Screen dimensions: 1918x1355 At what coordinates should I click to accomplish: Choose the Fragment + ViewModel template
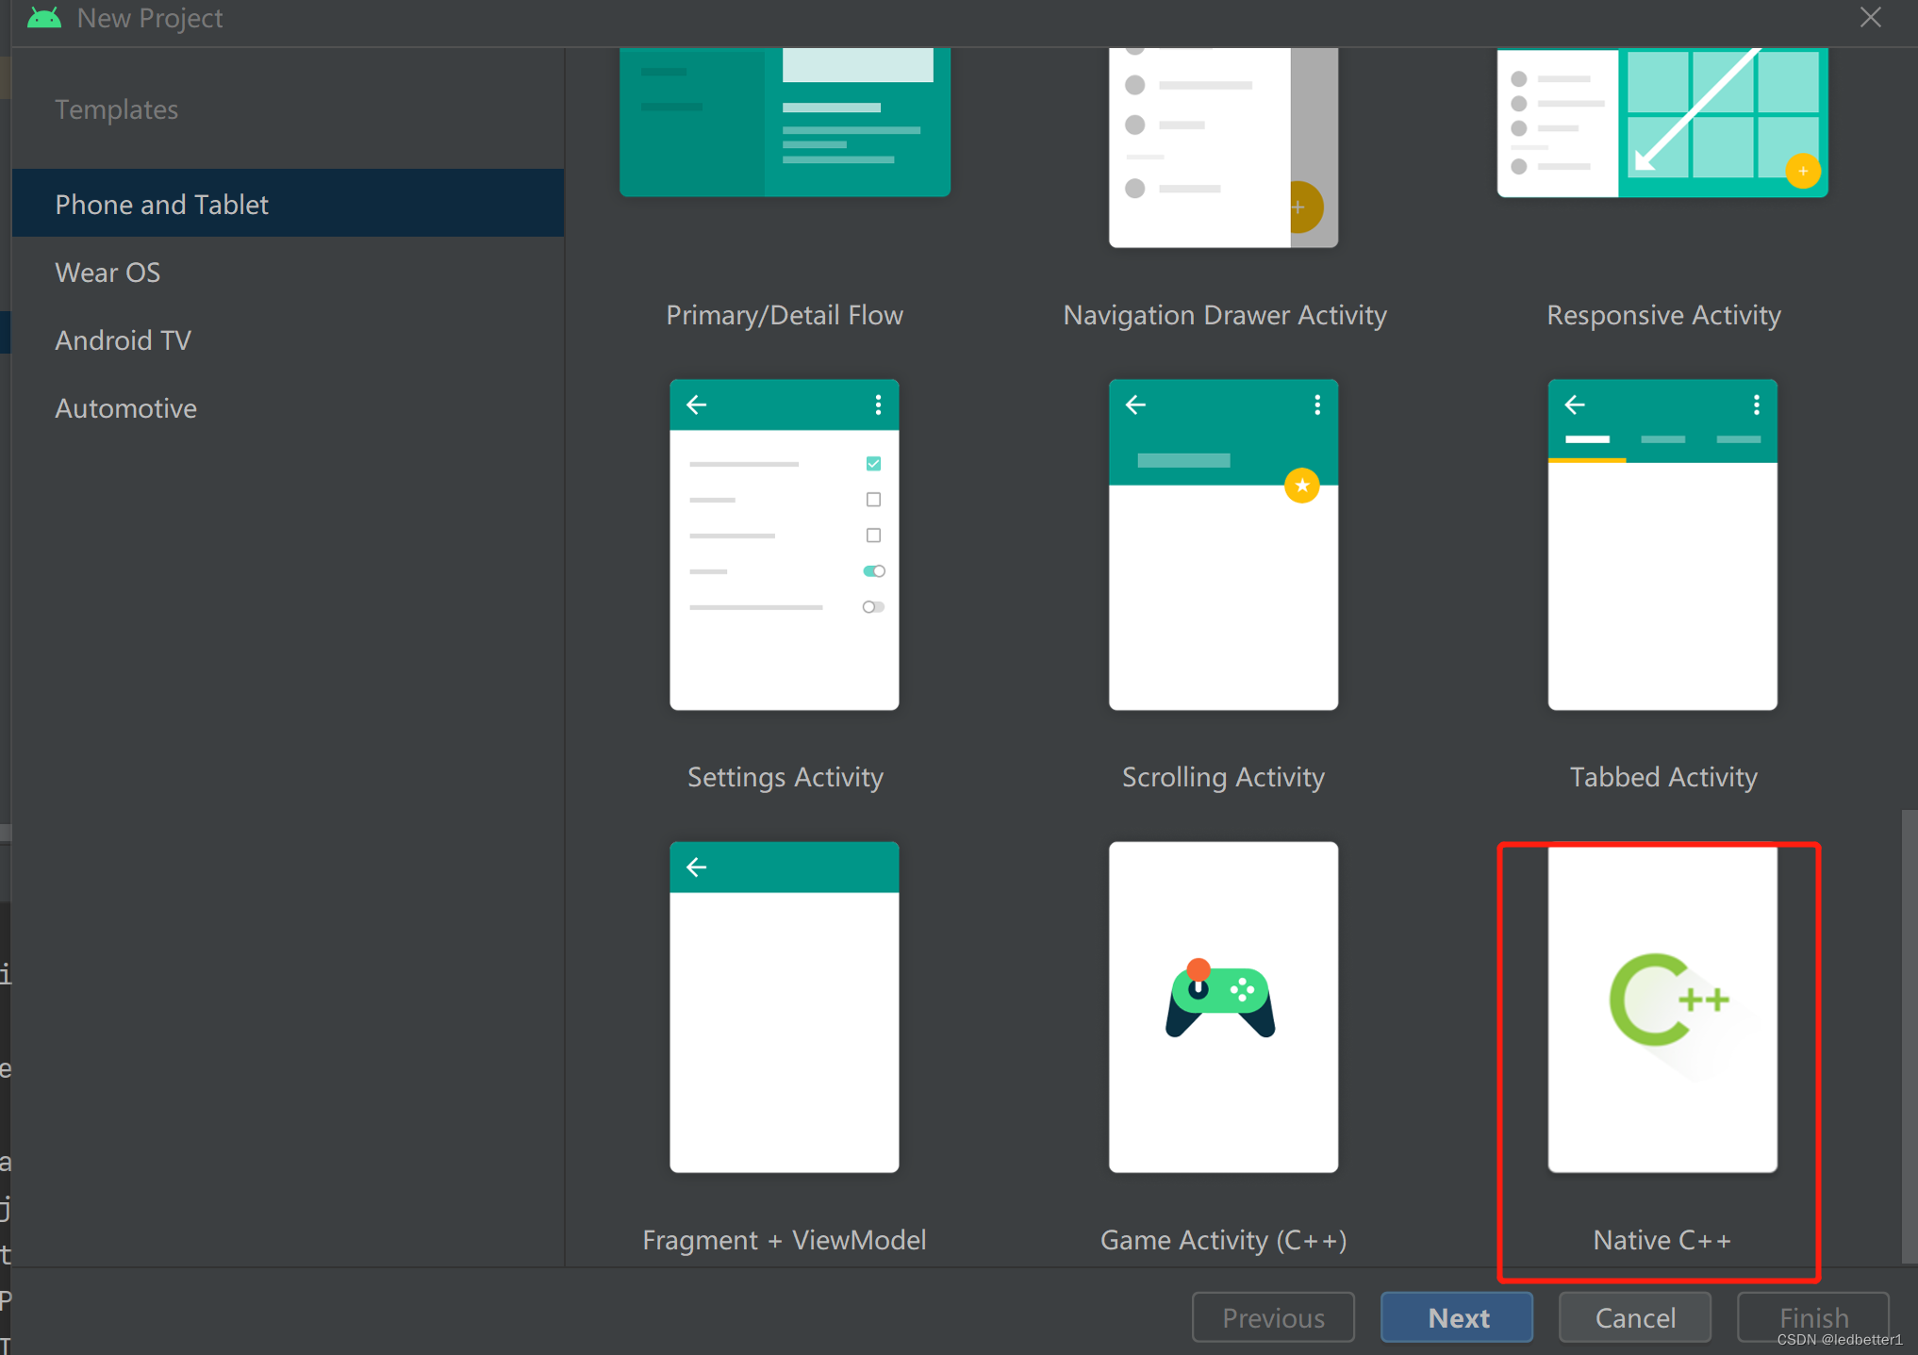pyautogui.click(x=784, y=1006)
